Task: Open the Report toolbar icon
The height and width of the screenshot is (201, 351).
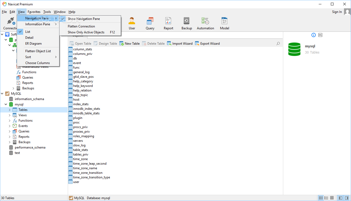Action: tap(168, 23)
